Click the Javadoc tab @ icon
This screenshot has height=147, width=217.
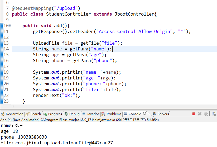[x=84, y=114]
